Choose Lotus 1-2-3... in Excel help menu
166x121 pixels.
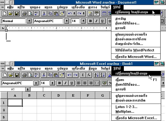[x=136, y=107]
